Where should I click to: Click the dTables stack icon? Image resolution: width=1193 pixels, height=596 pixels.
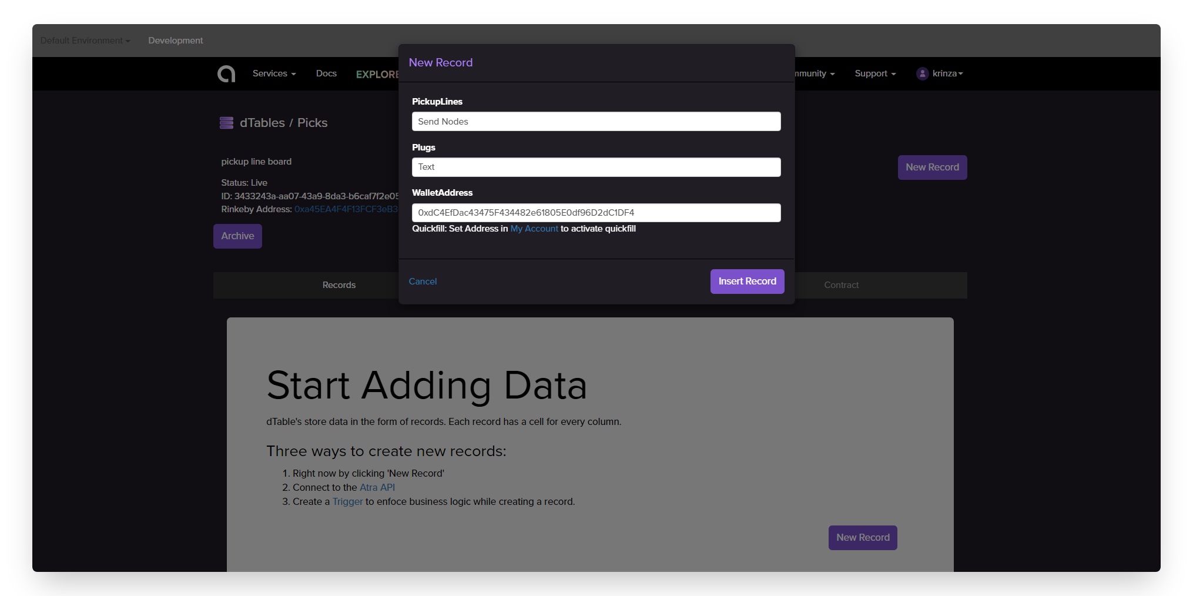click(x=226, y=123)
